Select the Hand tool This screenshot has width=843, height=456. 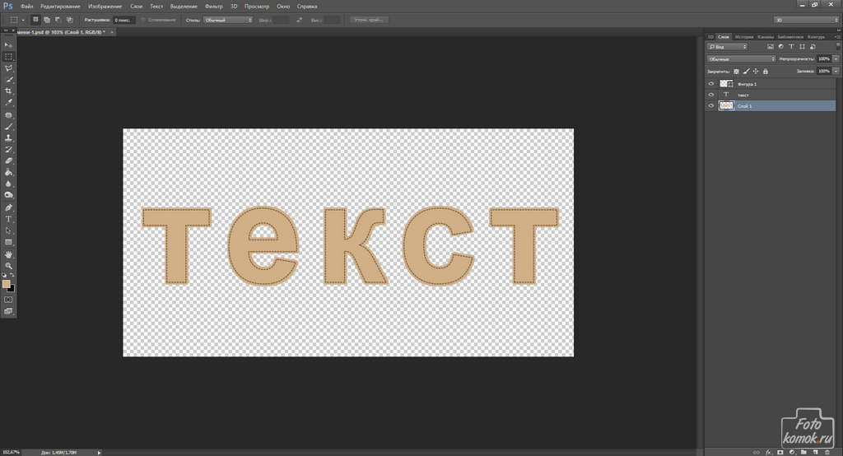point(8,254)
